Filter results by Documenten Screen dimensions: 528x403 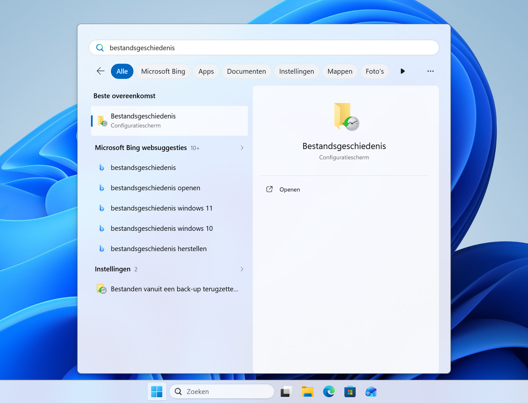point(246,71)
